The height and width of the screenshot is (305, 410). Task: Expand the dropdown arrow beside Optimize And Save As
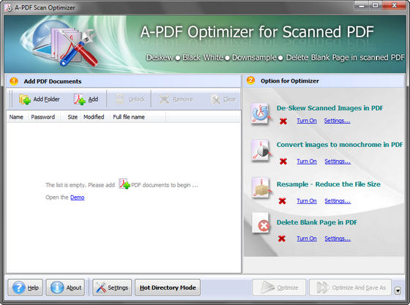(398, 290)
